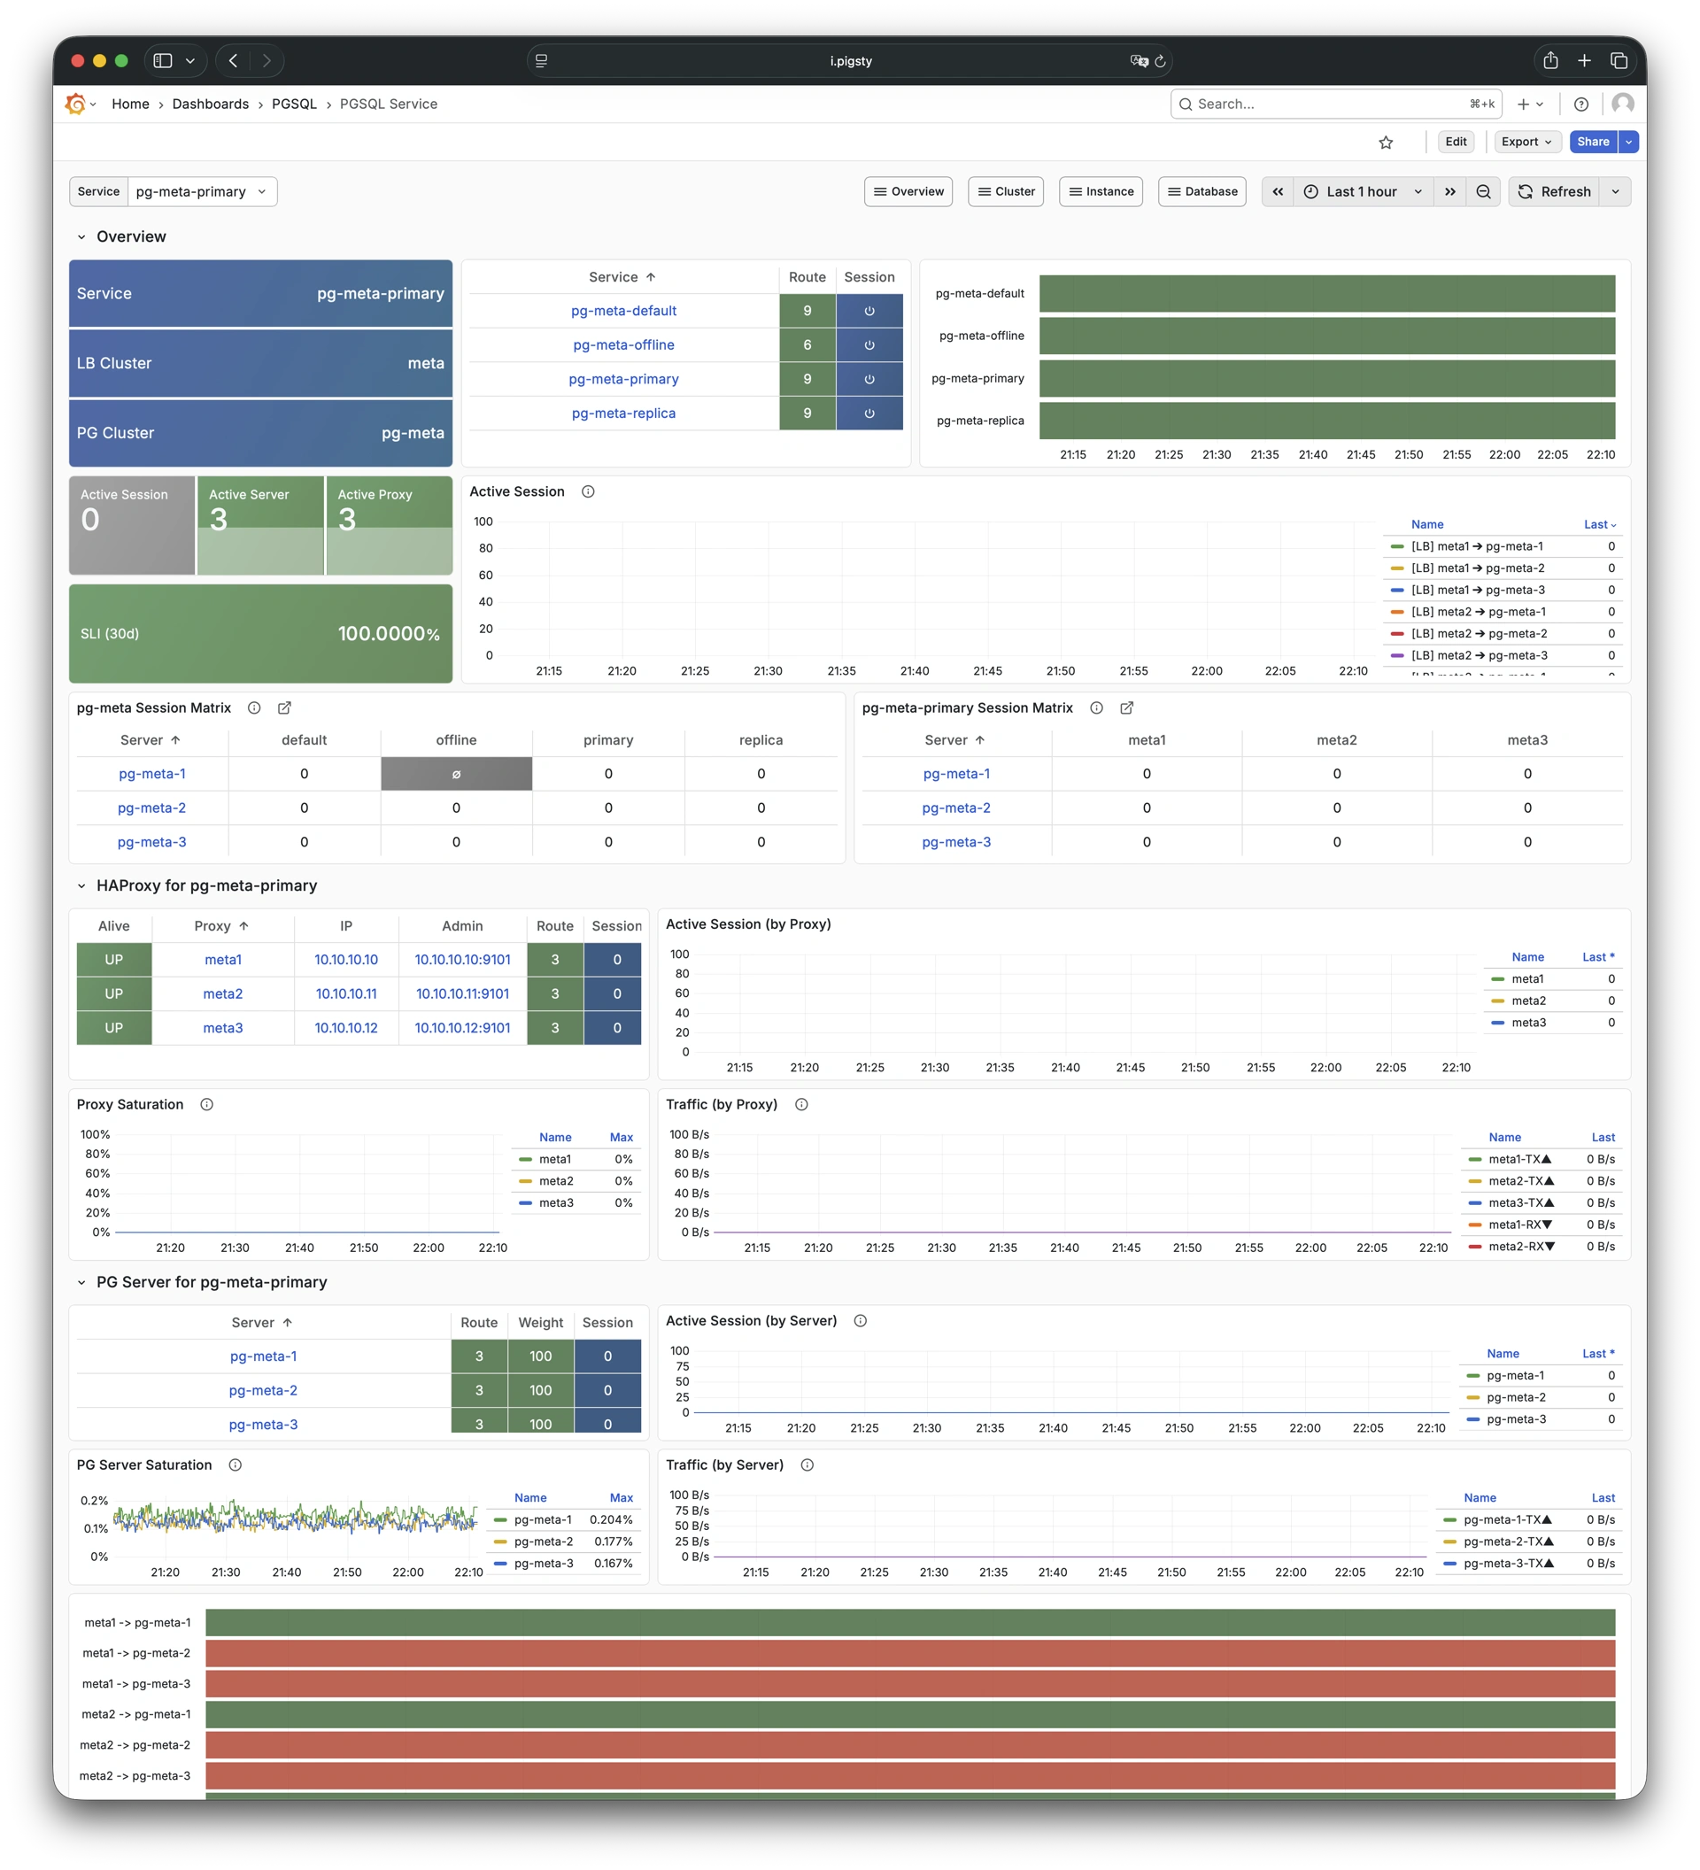The image size is (1700, 1870).
Task: Click the meta1 legend color swatch
Action: pyautogui.click(x=1496, y=978)
